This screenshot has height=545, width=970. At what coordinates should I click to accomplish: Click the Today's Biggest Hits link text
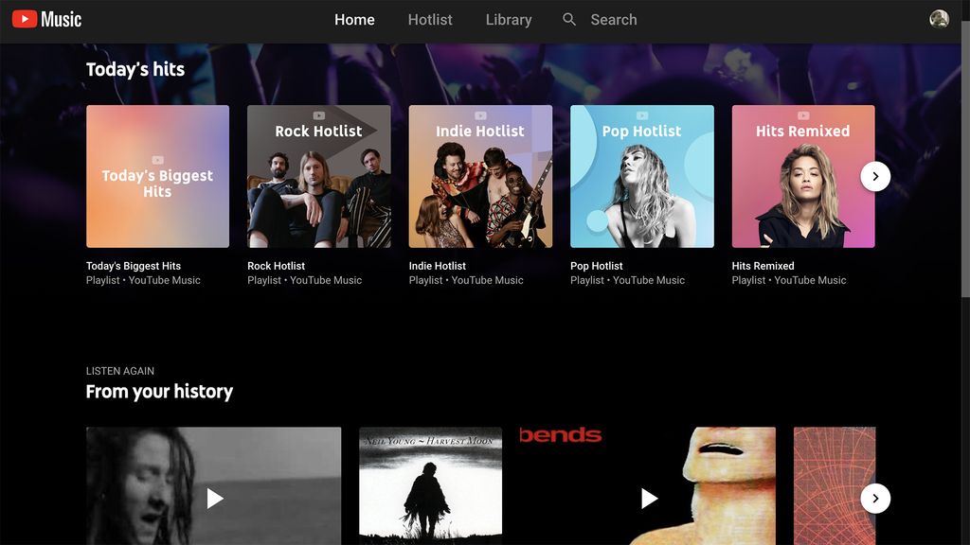pyautogui.click(x=135, y=266)
